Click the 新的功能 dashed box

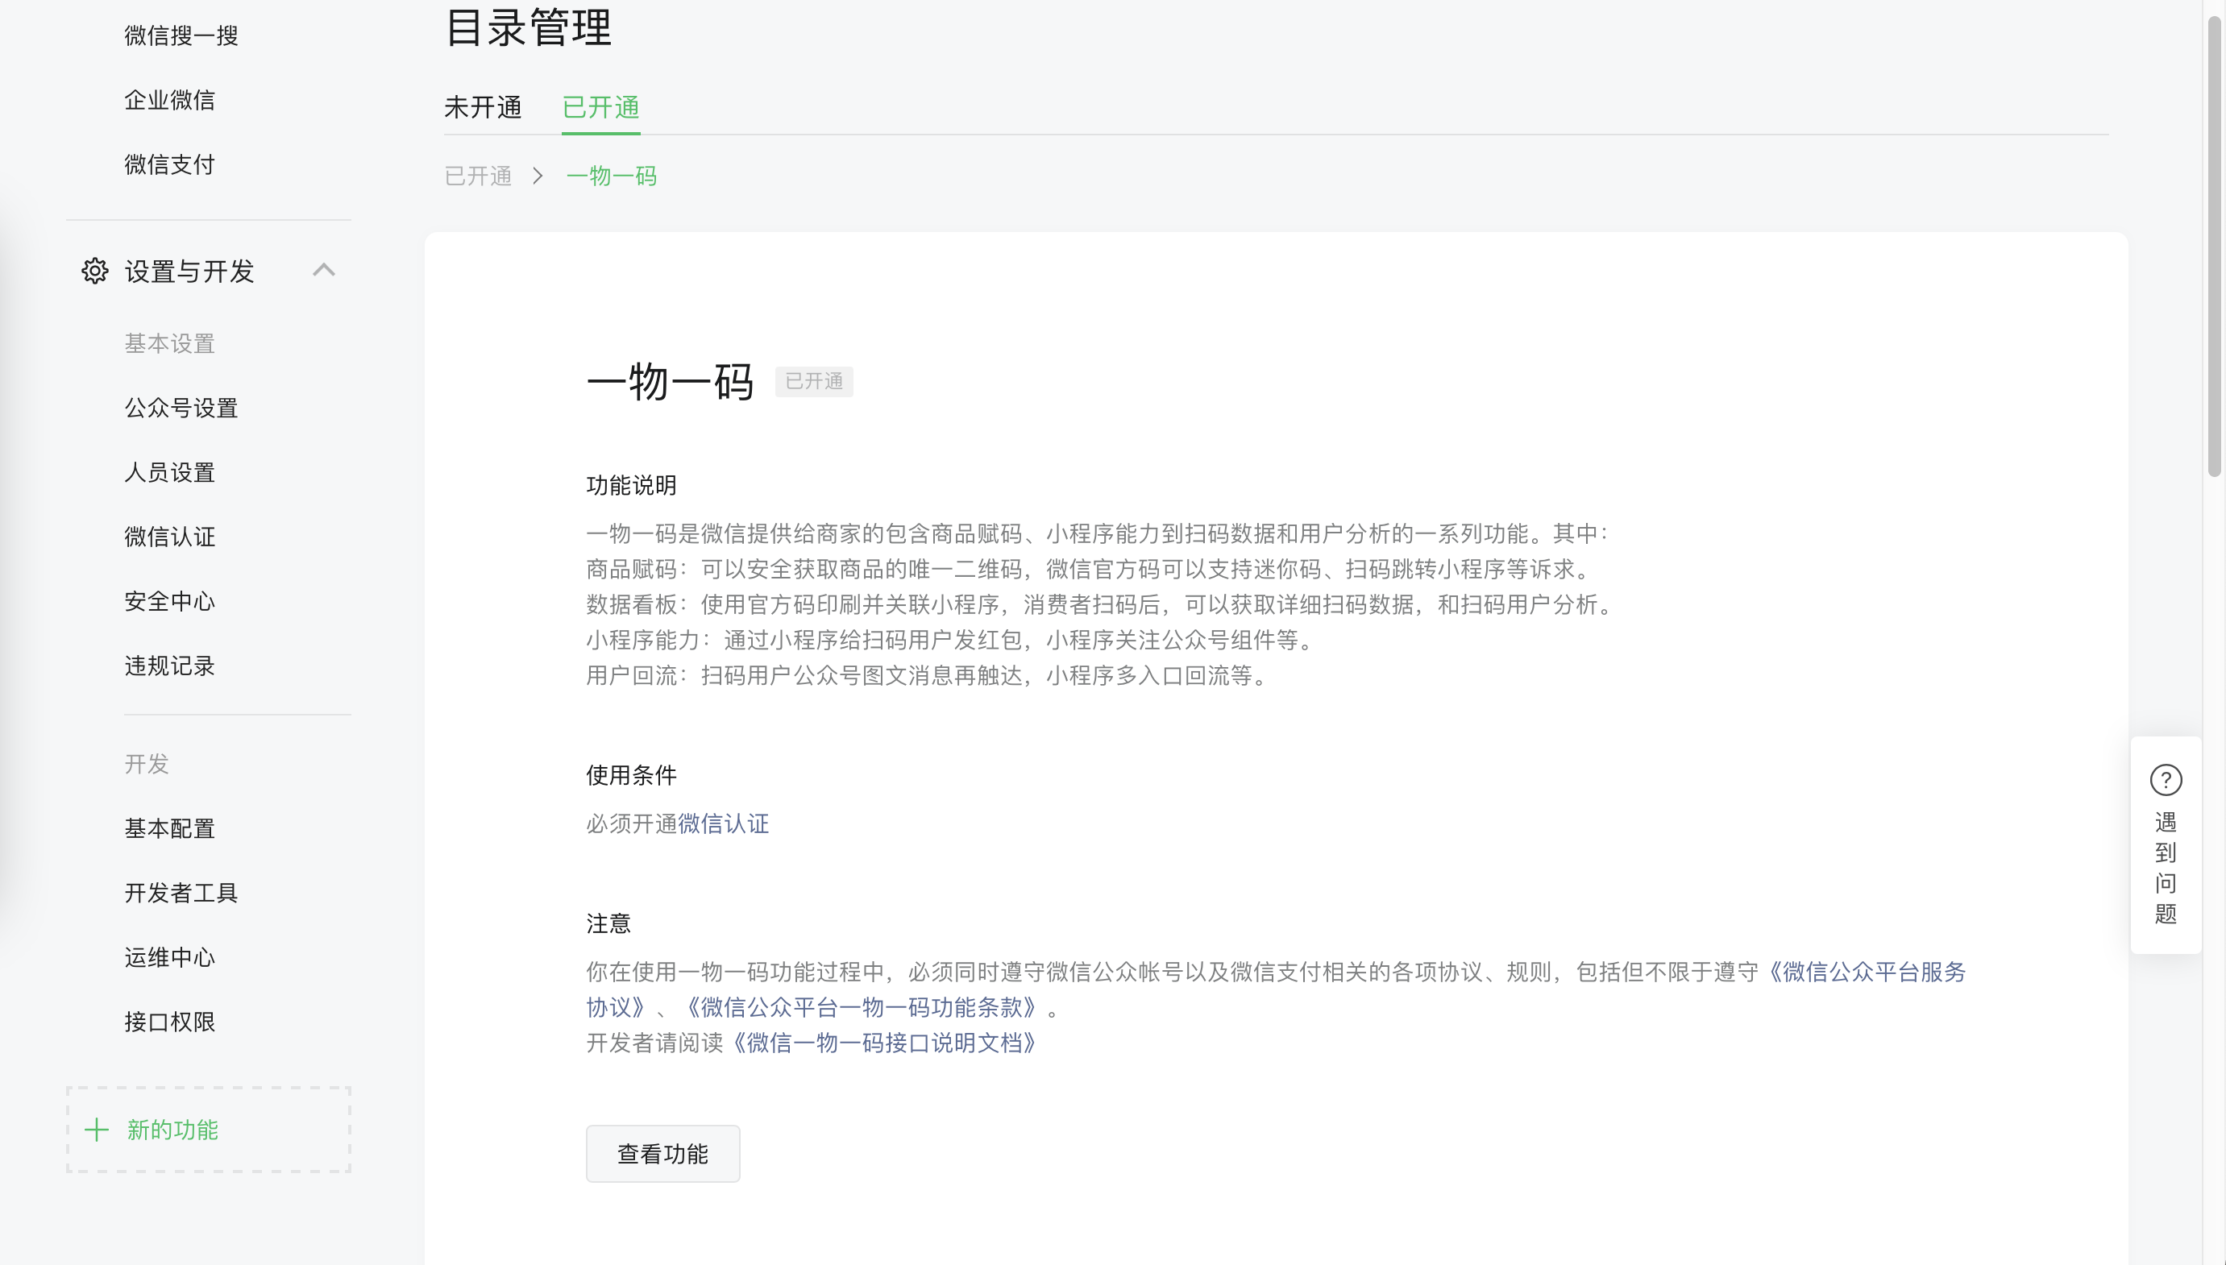click(x=209, y=1130)
